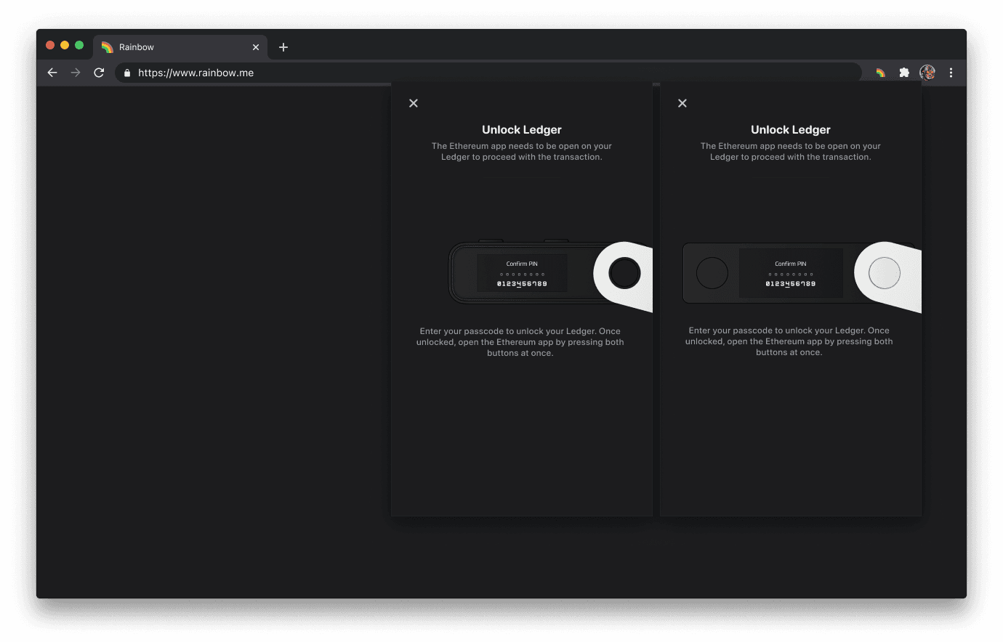Image resolution: width=1003 pixels, height=642 pixels.
Task: Click the browser forward arrow
Action: click(x=76, y=73)
